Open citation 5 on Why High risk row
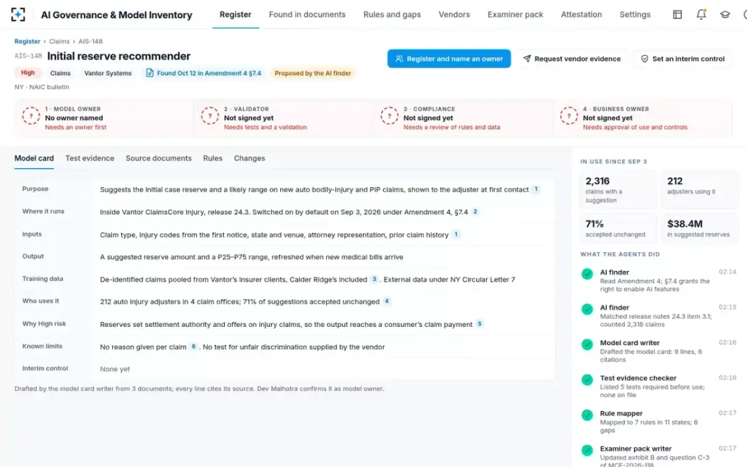Screen dimensions: 747x467 coord(479,324)
